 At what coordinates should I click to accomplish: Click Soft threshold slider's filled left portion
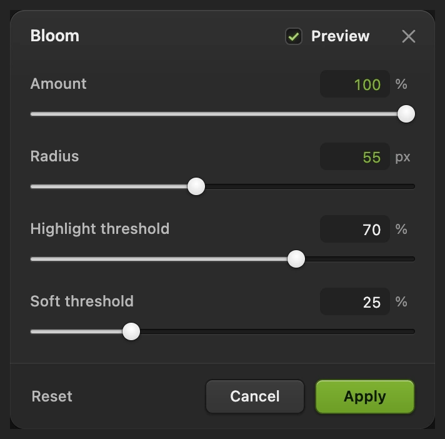point(76,331)
